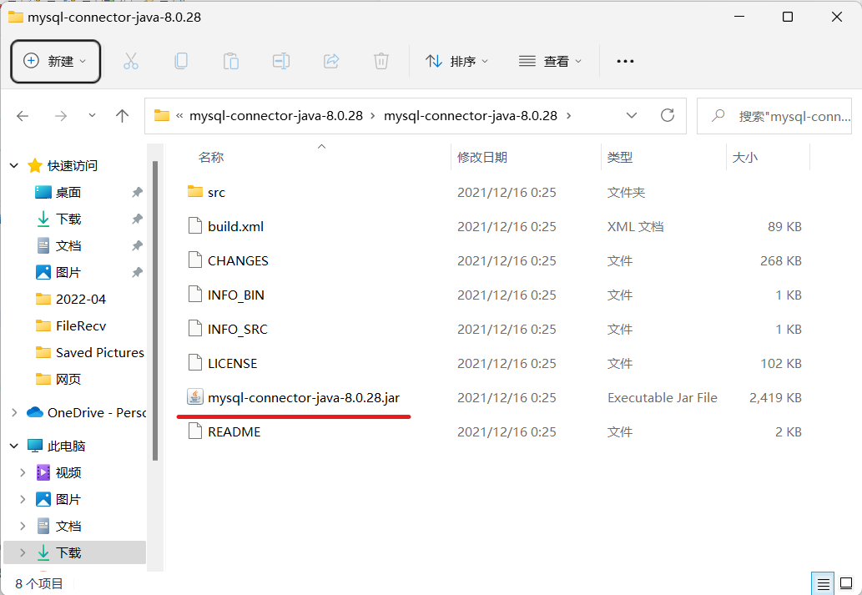Click the Cut scissors icon
This screenshot has width=862, height=595.
(x=131, y=61)
